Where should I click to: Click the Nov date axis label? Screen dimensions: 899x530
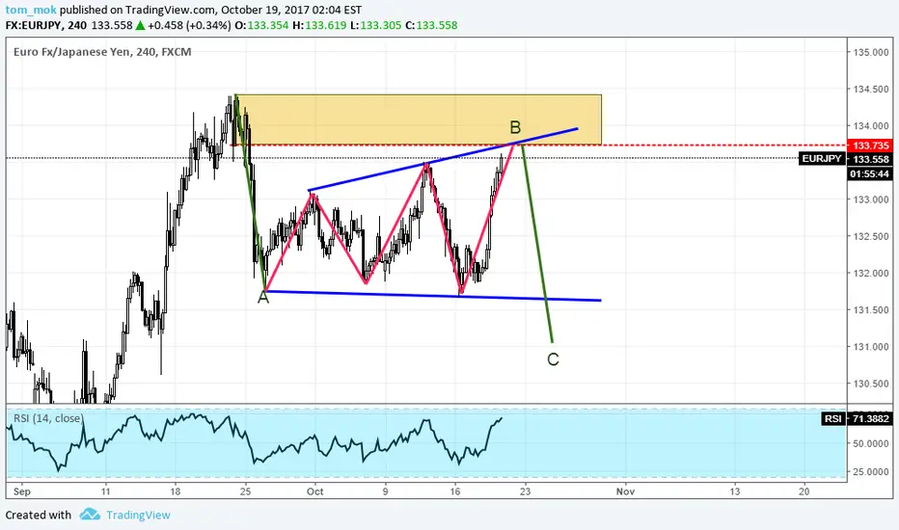625,491
